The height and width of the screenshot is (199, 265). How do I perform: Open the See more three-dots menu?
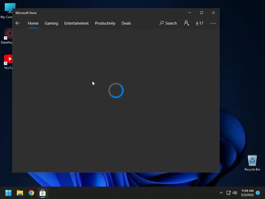(213, 23)
